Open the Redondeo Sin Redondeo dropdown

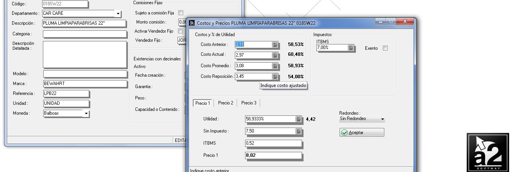382,119
